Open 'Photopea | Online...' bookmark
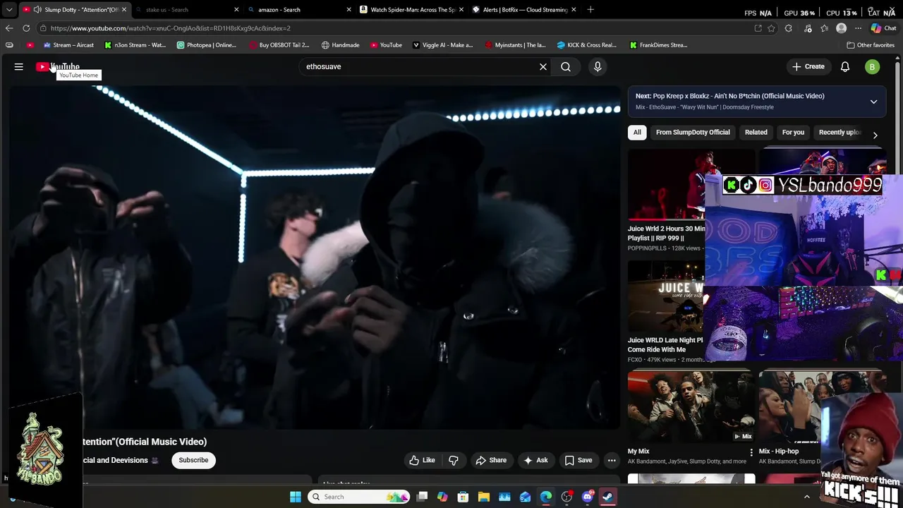Image resolution: width=903 pixels, height=508 pixels. [207, 45]
